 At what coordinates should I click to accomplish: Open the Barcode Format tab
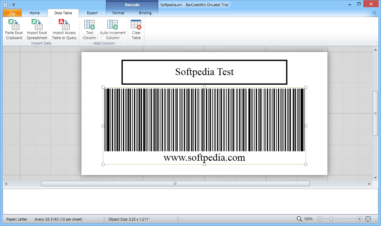(x=118, y=13)
